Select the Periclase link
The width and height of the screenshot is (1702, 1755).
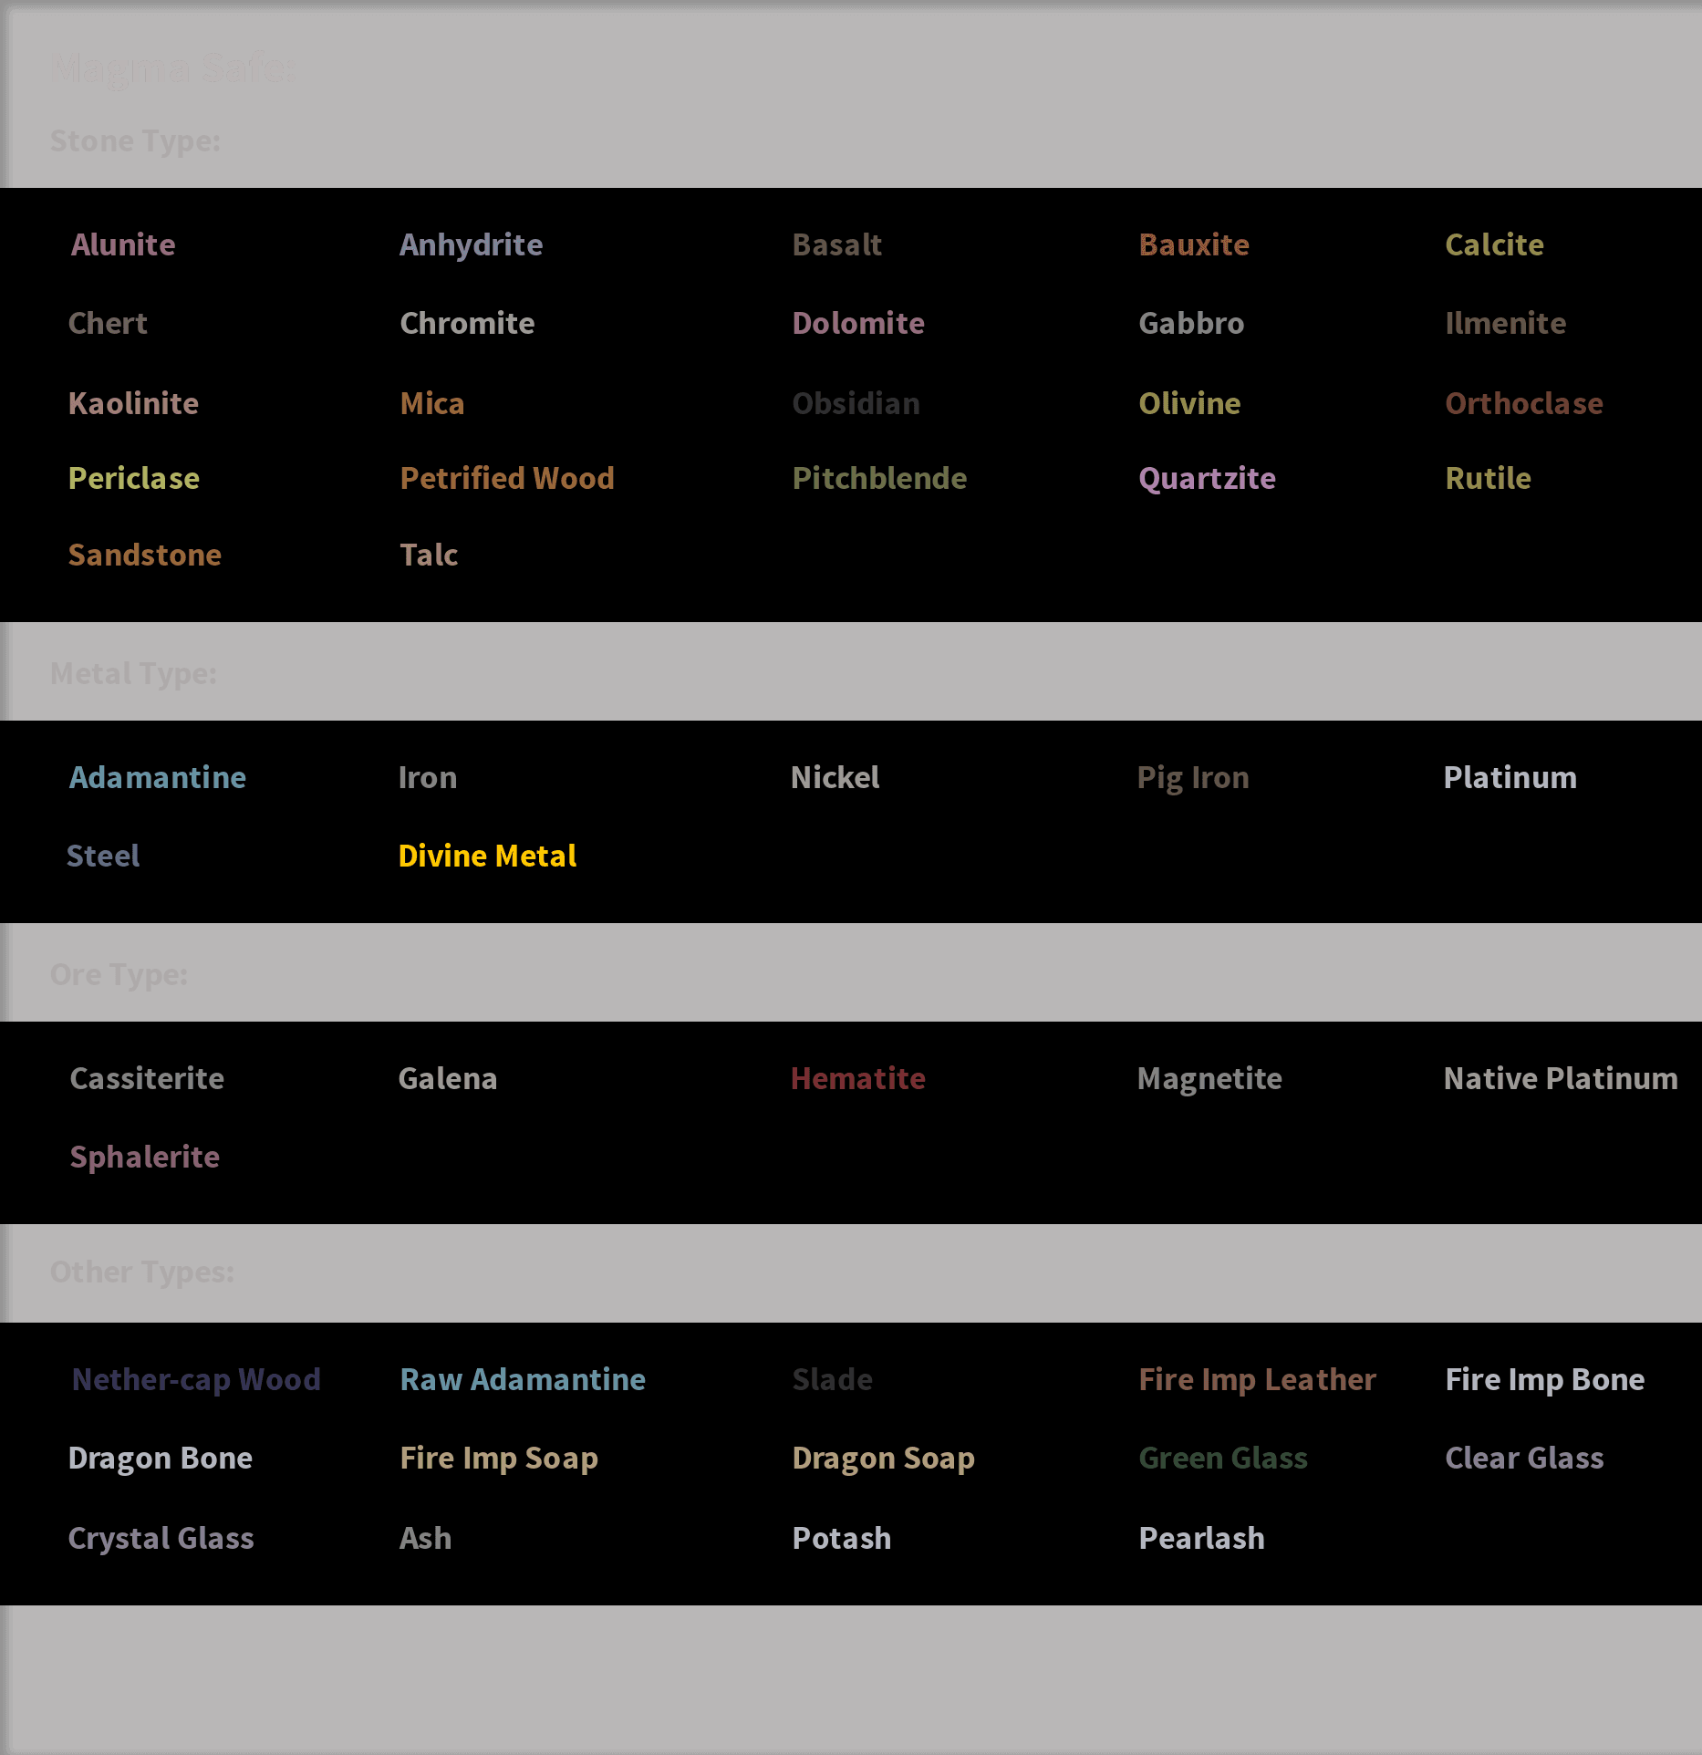(x=134, y=478)
